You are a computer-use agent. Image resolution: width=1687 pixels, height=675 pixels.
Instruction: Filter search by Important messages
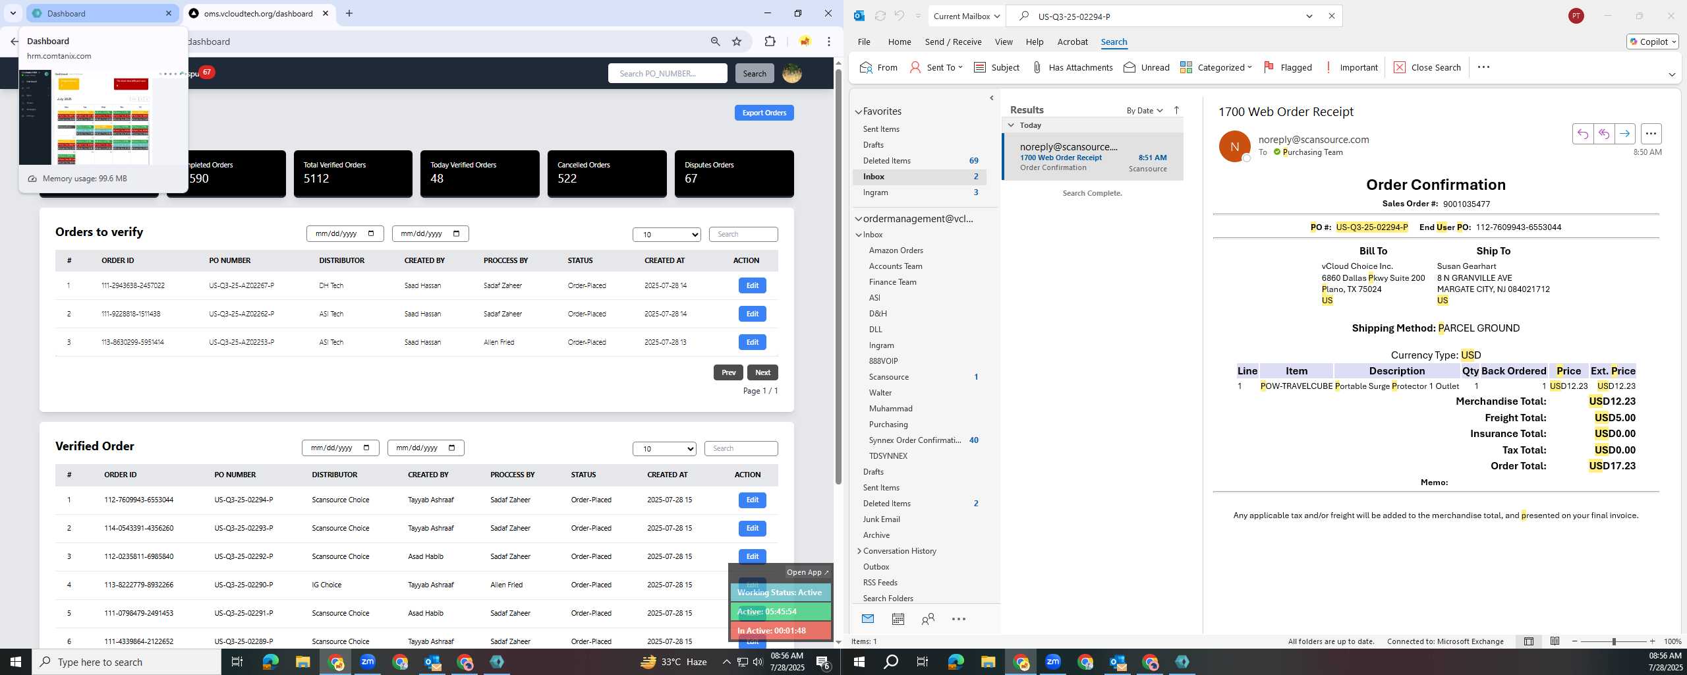point(1351,67)
